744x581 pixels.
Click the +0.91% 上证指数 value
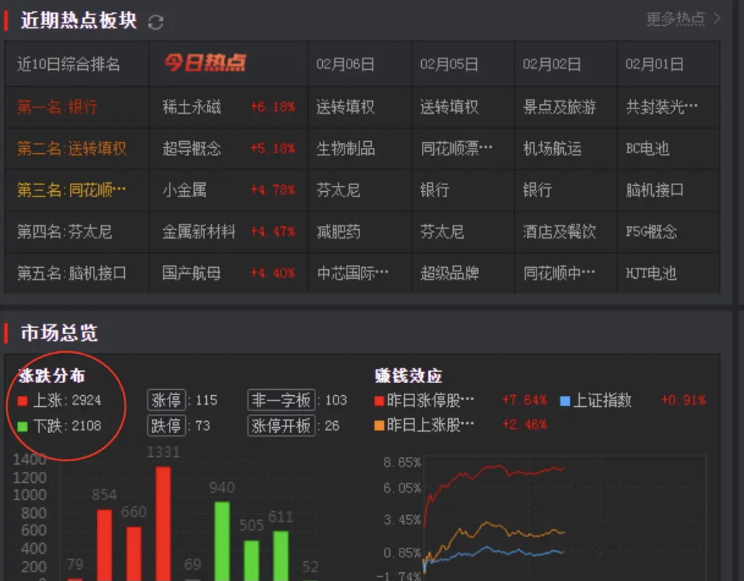(683, 400)
